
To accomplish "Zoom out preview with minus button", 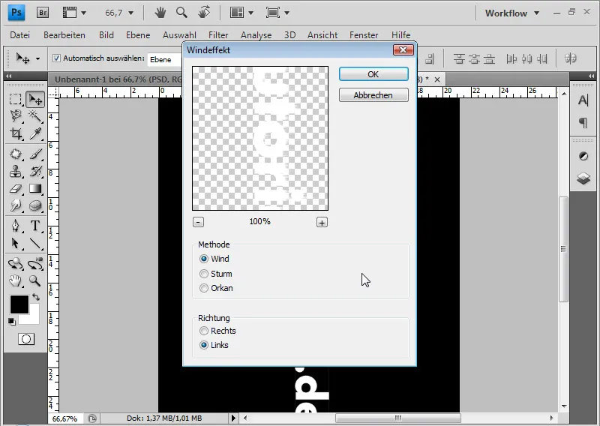I will tap(198, 222).
